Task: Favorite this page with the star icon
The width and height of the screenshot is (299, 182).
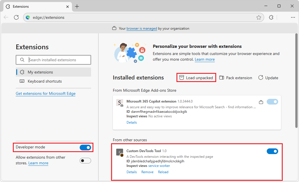Action: click(258, 17)
